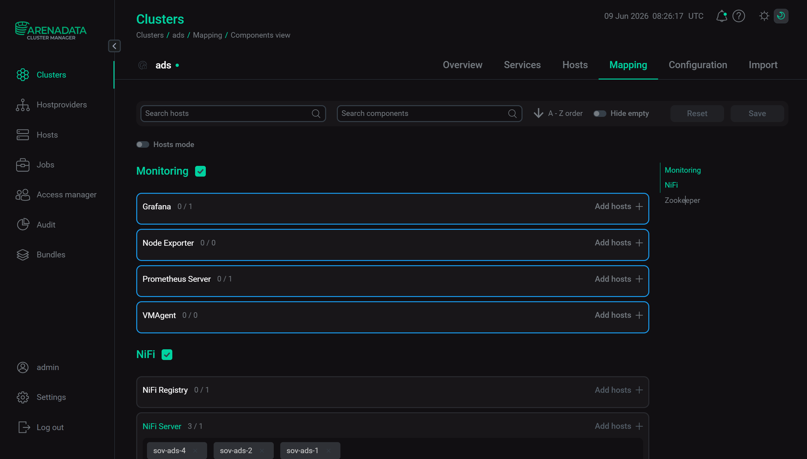
Task: Select dark theme moon icon
Action: coord(781,16)
